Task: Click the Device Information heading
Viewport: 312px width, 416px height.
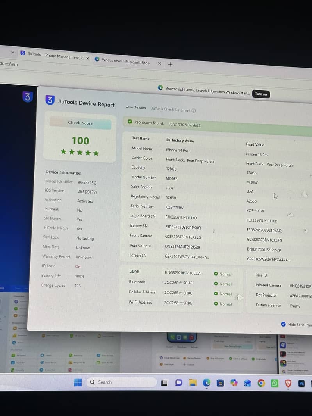Action: click(64, 173)
